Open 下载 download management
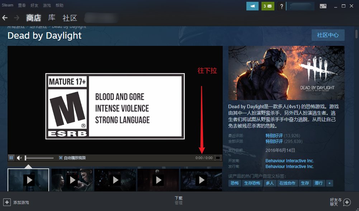The width and height of the screenshot is (359, 211). [179, 200]
